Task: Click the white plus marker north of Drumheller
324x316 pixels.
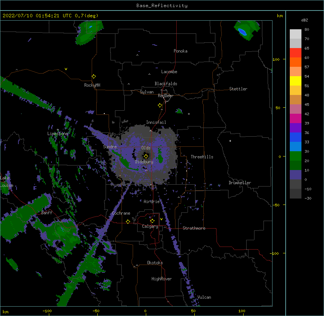Action: pos(230,141)
